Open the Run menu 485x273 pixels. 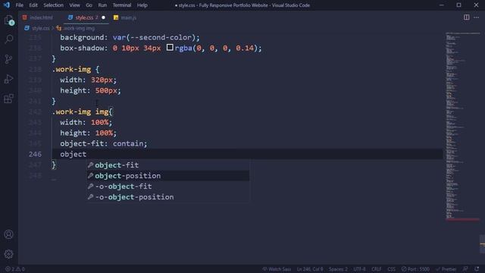[x=102, y=5]
